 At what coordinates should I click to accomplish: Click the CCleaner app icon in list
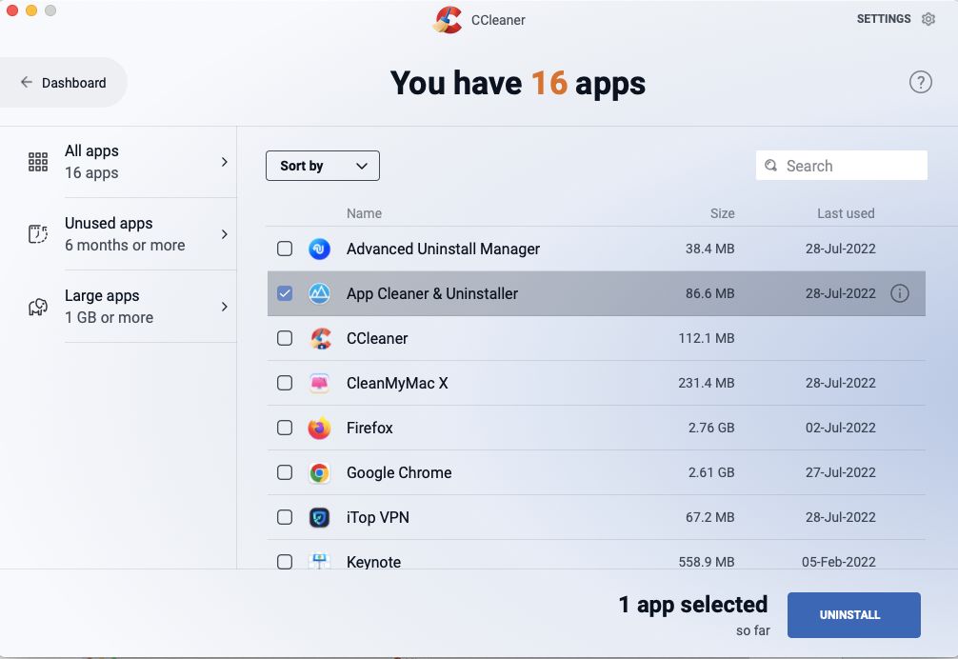320,338
